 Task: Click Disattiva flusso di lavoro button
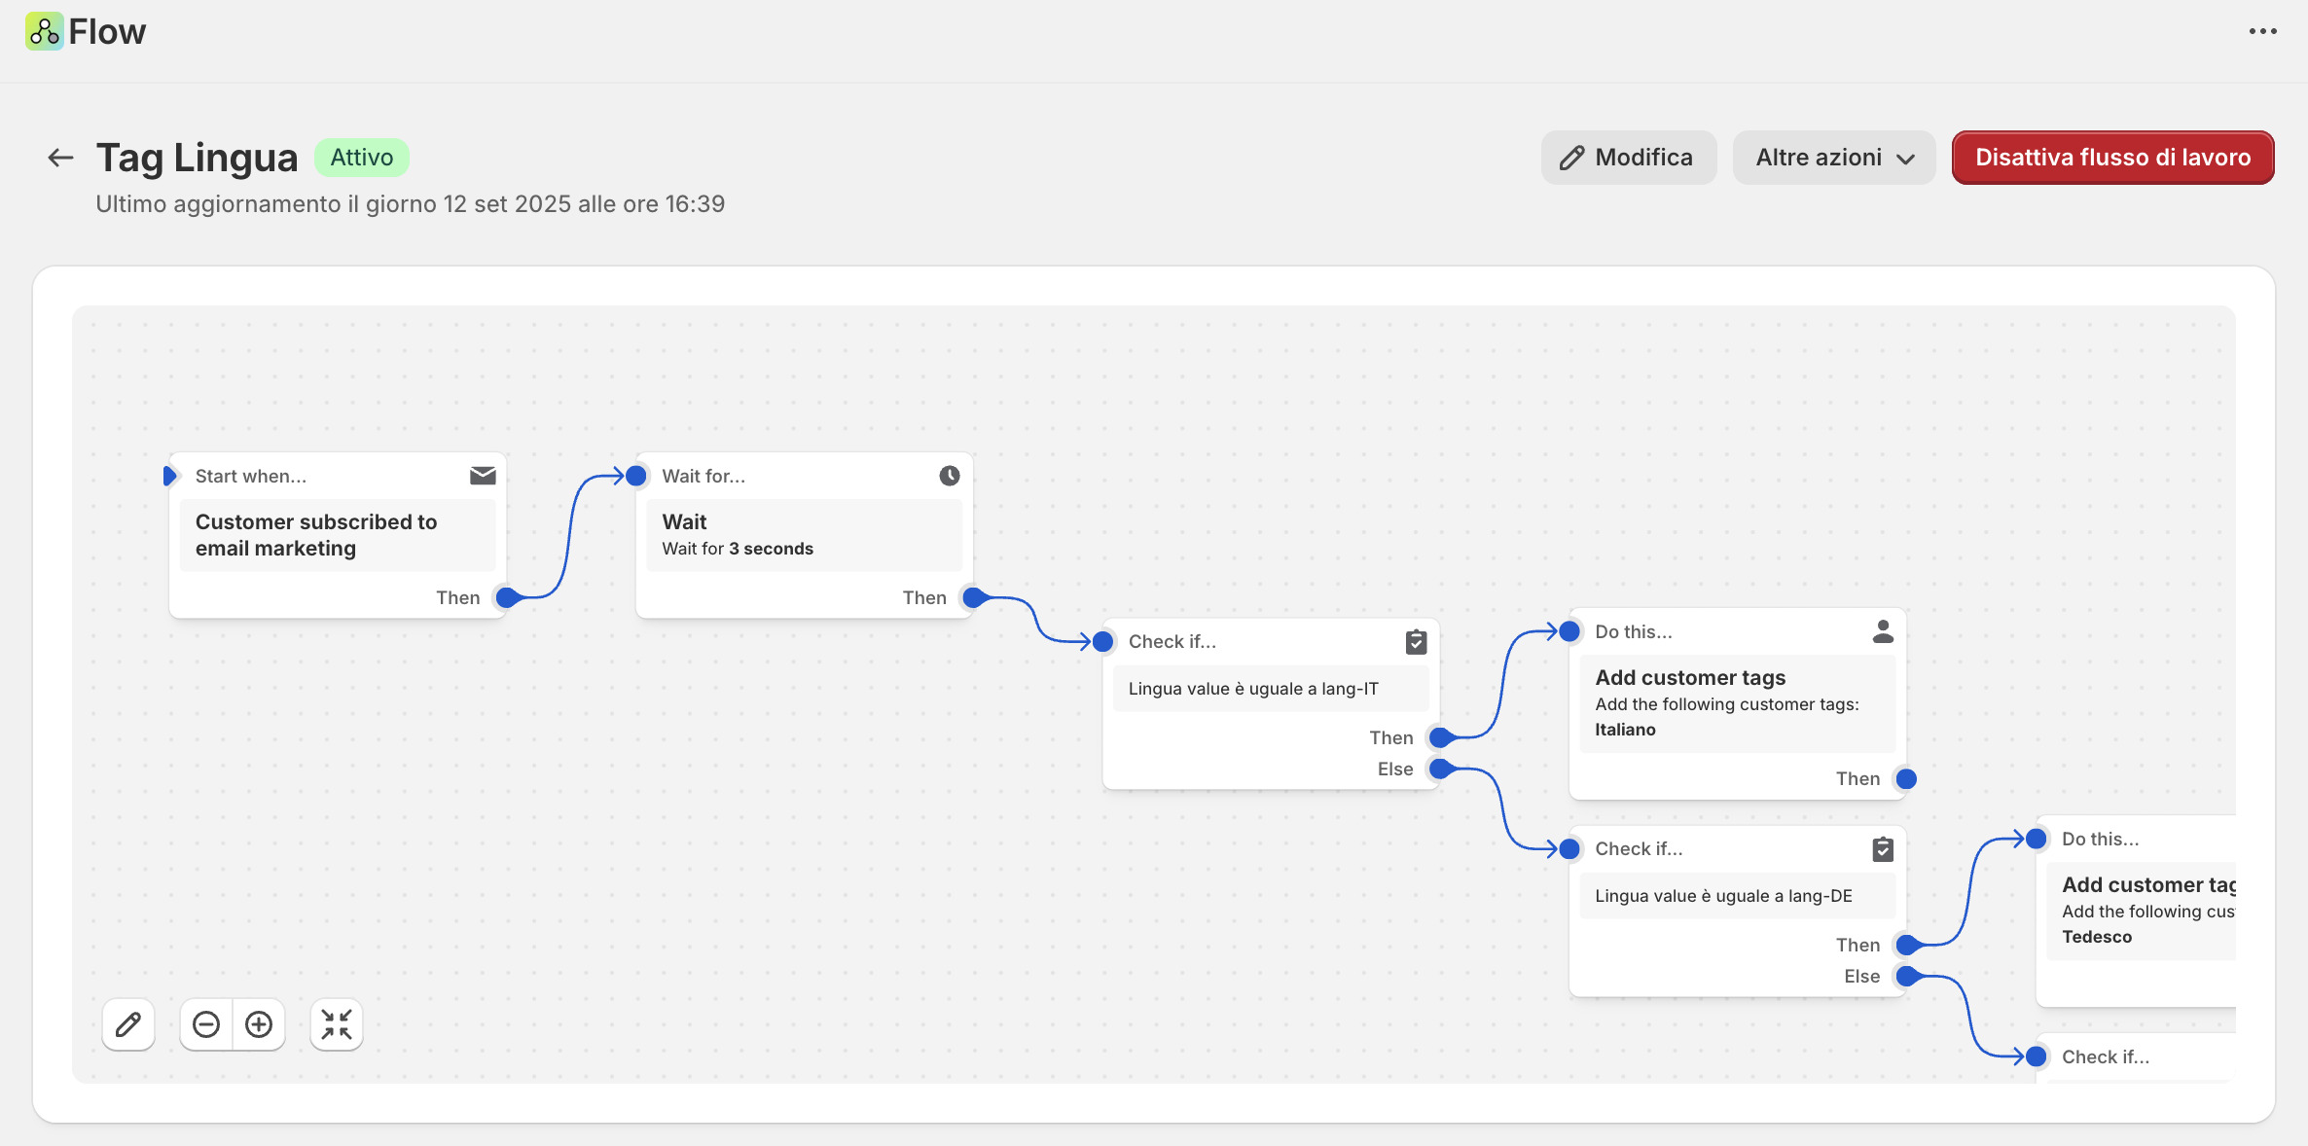[2112, 158]
